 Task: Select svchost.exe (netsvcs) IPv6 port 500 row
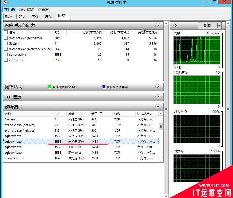click(x=81, y=125)
